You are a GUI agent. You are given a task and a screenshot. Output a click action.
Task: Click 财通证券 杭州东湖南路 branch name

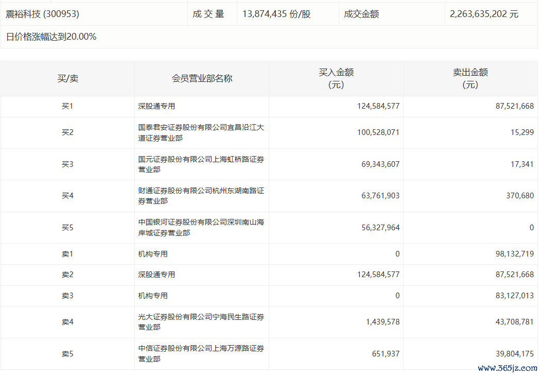pos(201,196)
